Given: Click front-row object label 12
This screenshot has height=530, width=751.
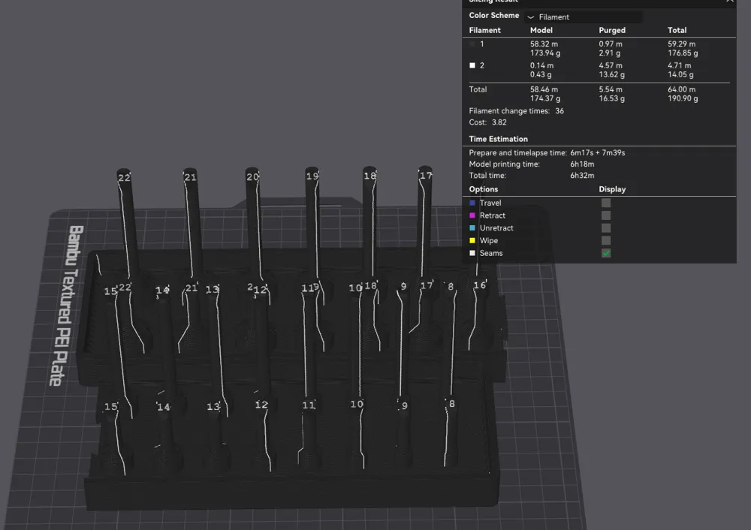Looking at the screenshot, I should tap(261, 405).
